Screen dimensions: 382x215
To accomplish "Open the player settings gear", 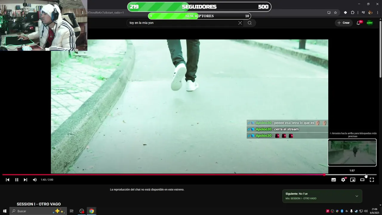I will pyautogui.click(x=343, y=180).
